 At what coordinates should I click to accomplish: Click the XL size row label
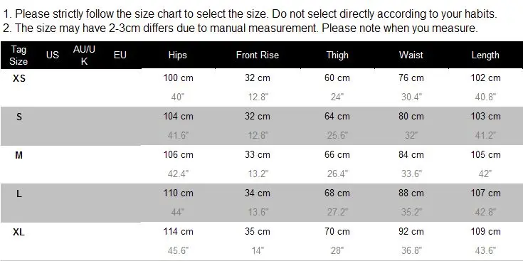tap(19, 232)
